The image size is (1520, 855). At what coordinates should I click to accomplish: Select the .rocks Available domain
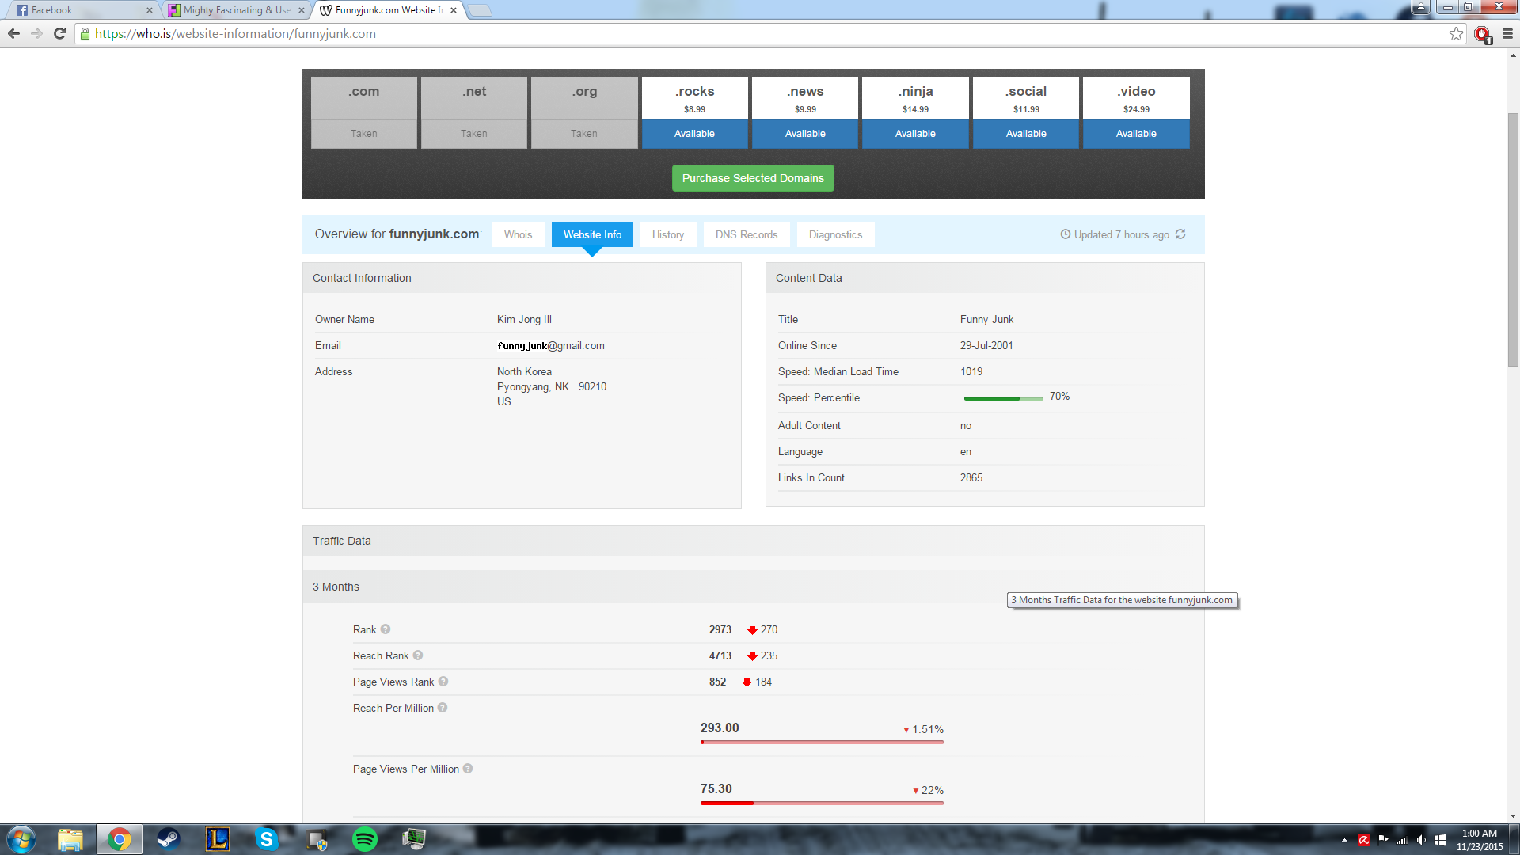click(694, 133)
